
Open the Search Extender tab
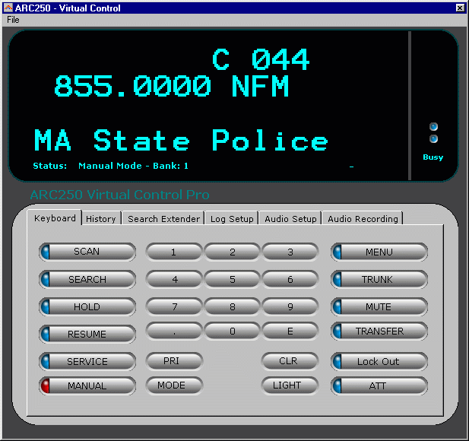163,219
